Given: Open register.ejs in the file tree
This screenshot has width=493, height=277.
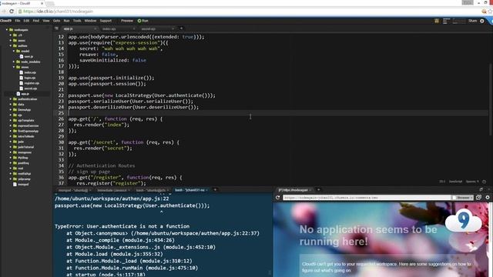Looking at the screenshot, I should coord(32,83).
